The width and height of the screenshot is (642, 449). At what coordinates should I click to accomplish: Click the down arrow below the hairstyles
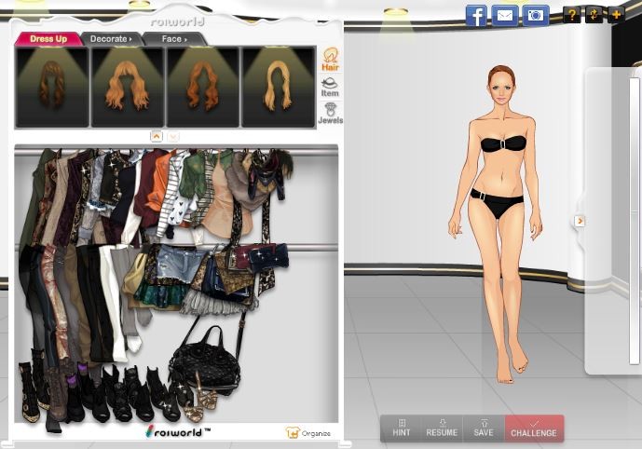click(x=173, y=136)
